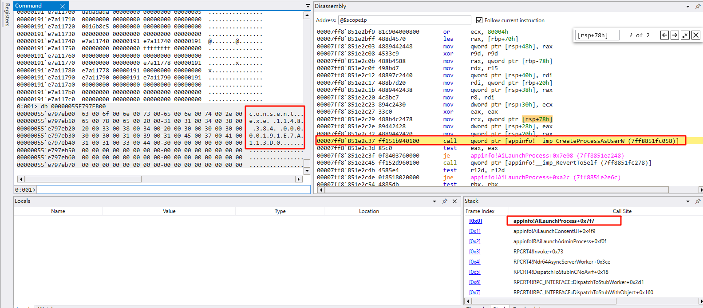Open stack frame [0x3] link
This screenshot has height=308, width=703.
[475, 252]
